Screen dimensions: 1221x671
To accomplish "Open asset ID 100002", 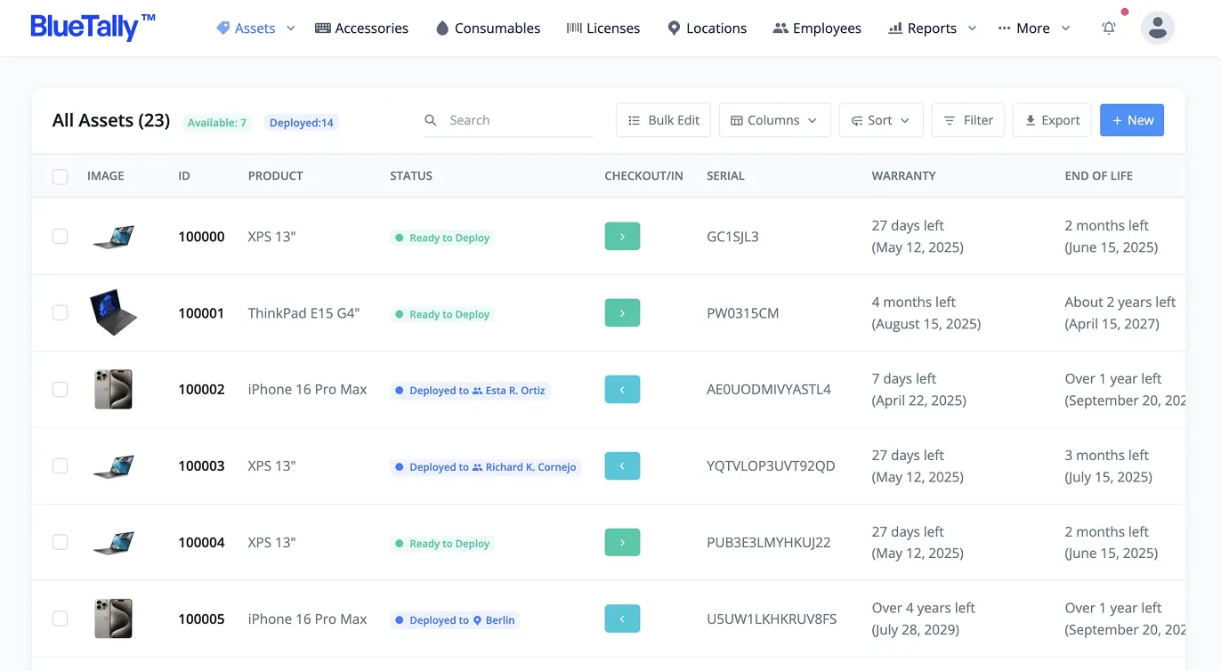I will pyautogui.click(x=201, y=390).
